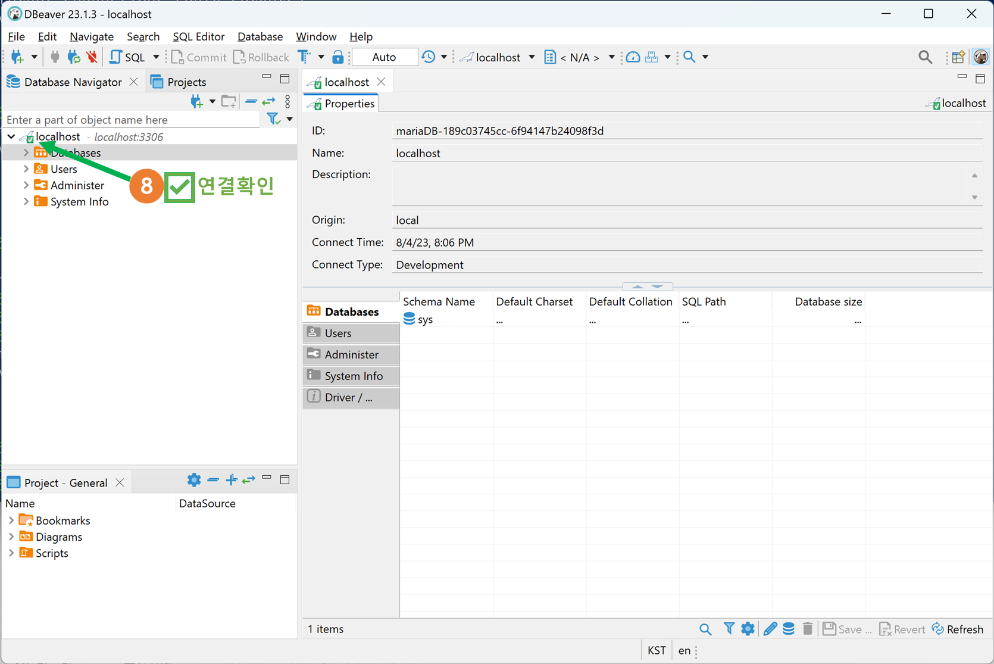Open the navigator view menu dots
The image size is (994, 664).
point(287,101)
